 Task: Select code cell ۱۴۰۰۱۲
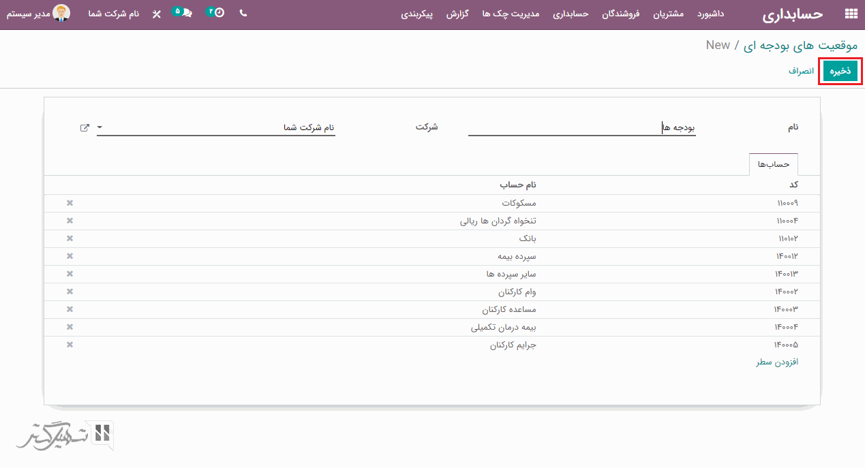(786, 256)
